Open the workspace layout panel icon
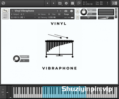Image resolution: width=119 pixels, height=99 pixels. (x=72, y=3)
